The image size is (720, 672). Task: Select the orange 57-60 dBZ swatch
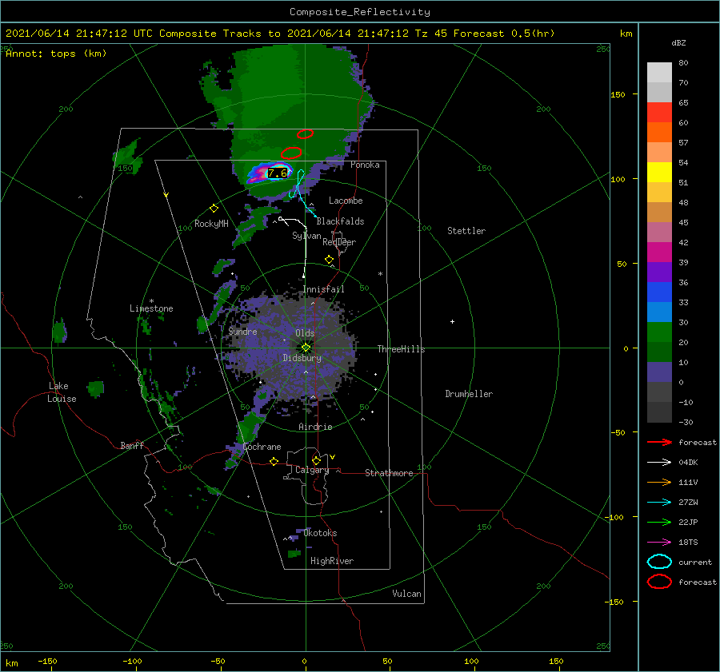point(659,132)
